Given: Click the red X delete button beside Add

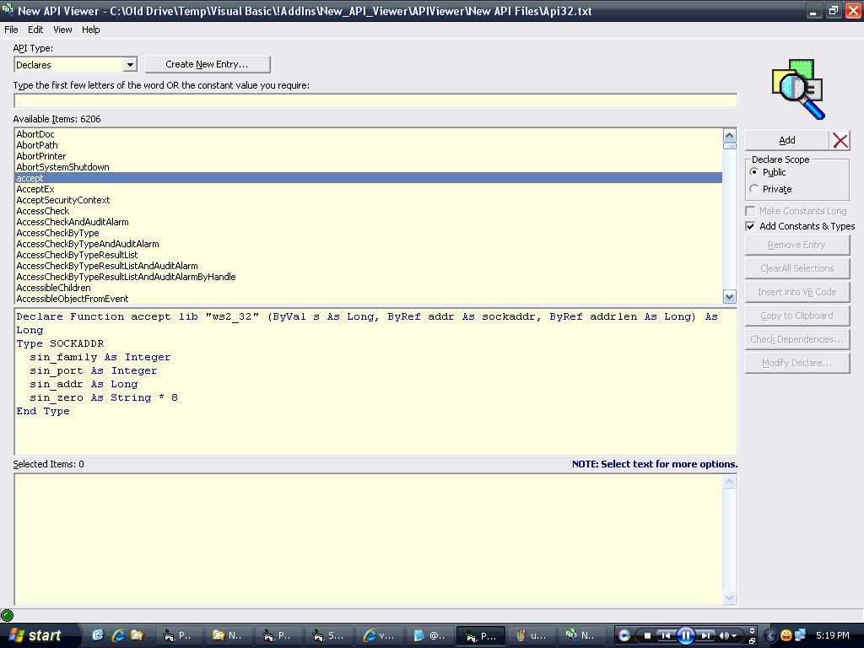Looking at the screenshot, I should pyautogui.click(x=840, y=140).
